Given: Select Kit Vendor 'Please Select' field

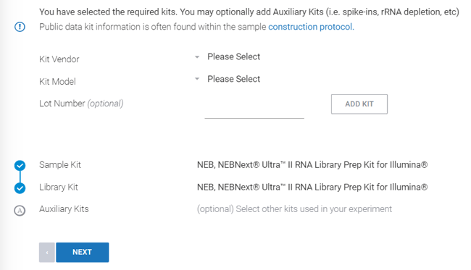Looking at the screenshot, I should click(x=234, y=56).
